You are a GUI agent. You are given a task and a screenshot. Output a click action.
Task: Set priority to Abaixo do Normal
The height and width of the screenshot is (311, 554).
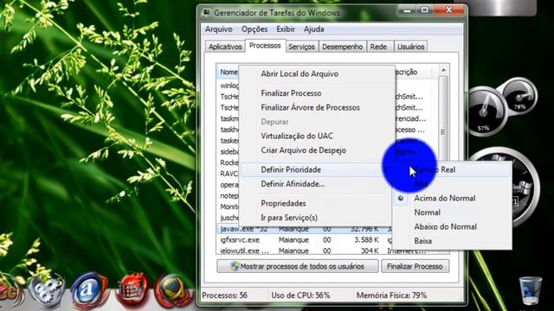tap(452, 226)
